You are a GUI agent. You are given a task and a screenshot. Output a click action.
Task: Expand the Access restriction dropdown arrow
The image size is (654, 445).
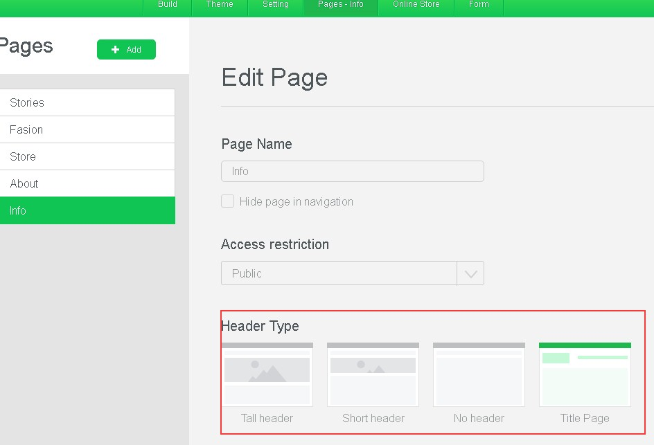(x=470, y=273)
